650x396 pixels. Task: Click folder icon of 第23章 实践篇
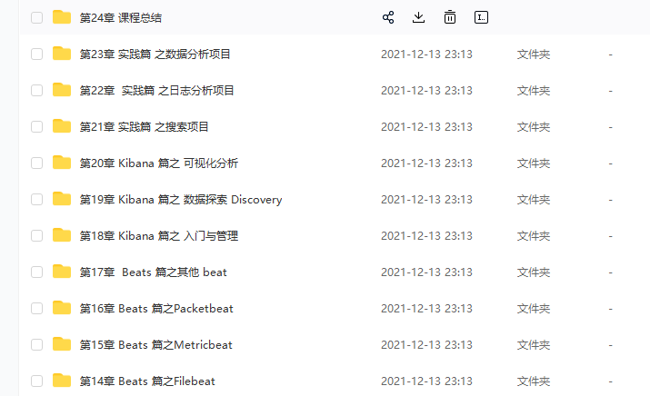pos(62,54)
